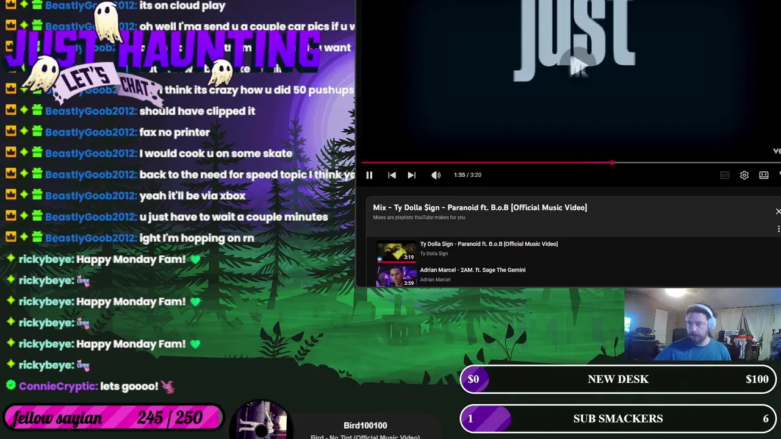
Task: Select Adrian Marcel - 2AM. ft. Sage The Gemini
Action: click(x=473, y=269)
